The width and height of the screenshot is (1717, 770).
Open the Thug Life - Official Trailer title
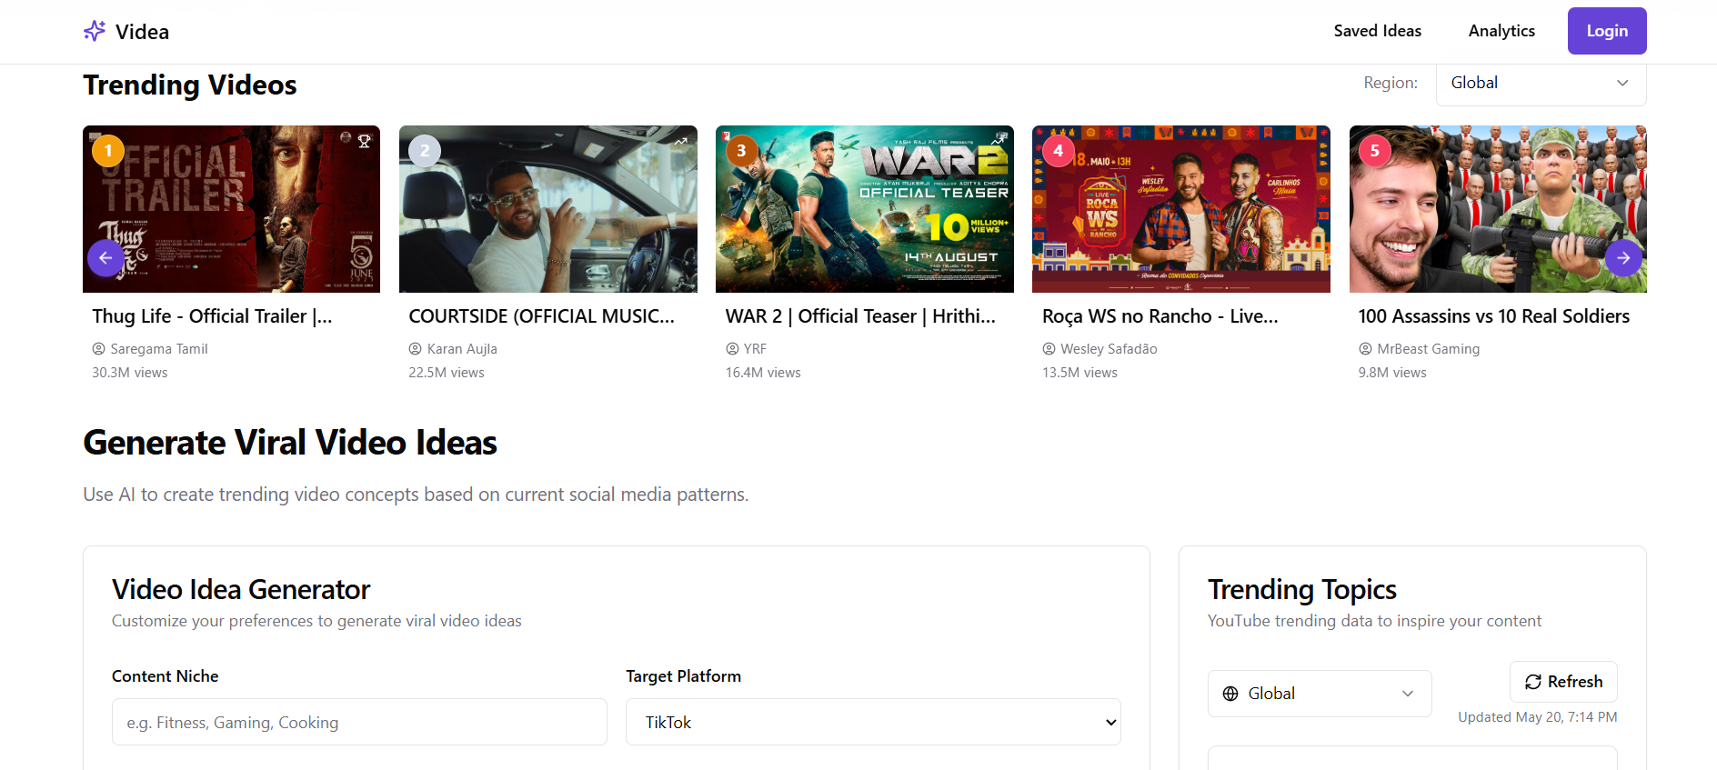tap(212, 316)
